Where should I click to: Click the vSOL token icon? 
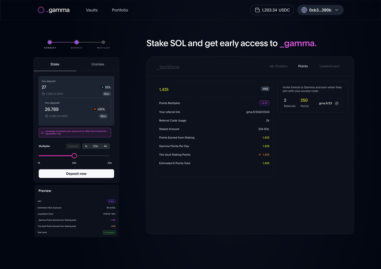pos(95,109)
